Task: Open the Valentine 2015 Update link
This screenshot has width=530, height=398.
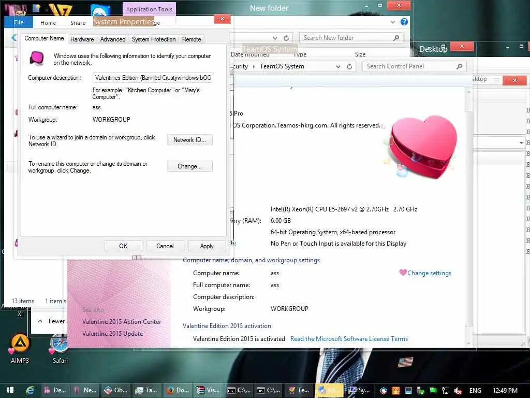Action: click(x=112, y=333)
